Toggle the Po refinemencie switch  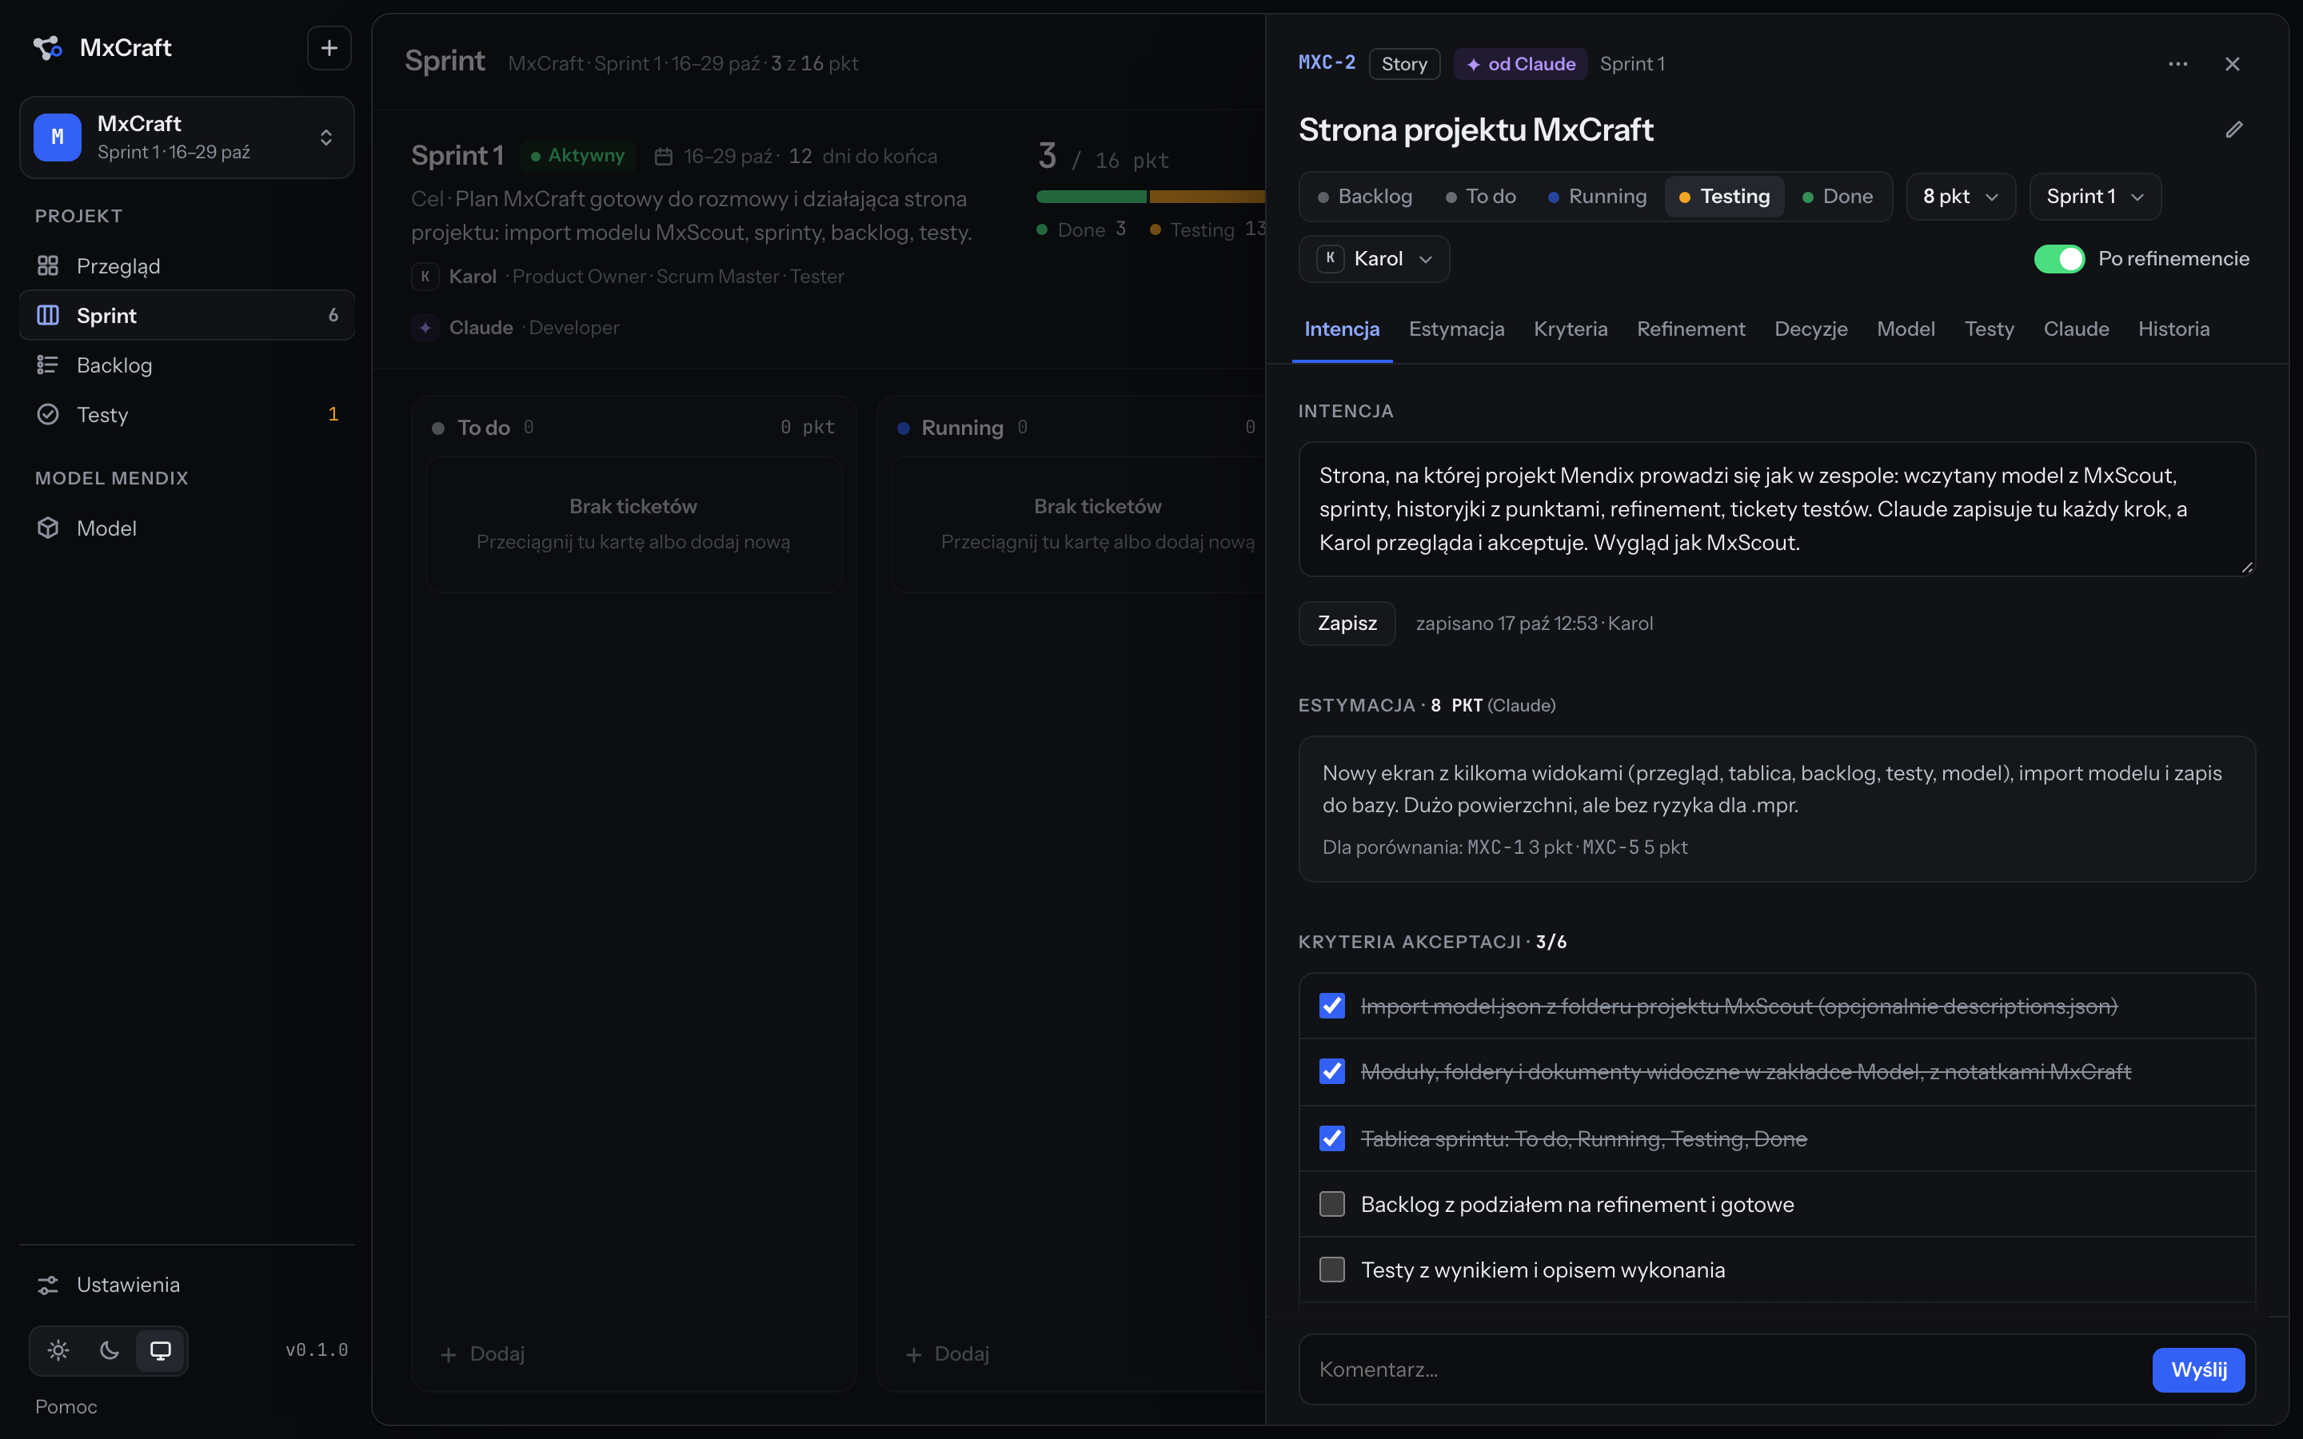[x=2059, y=259]
